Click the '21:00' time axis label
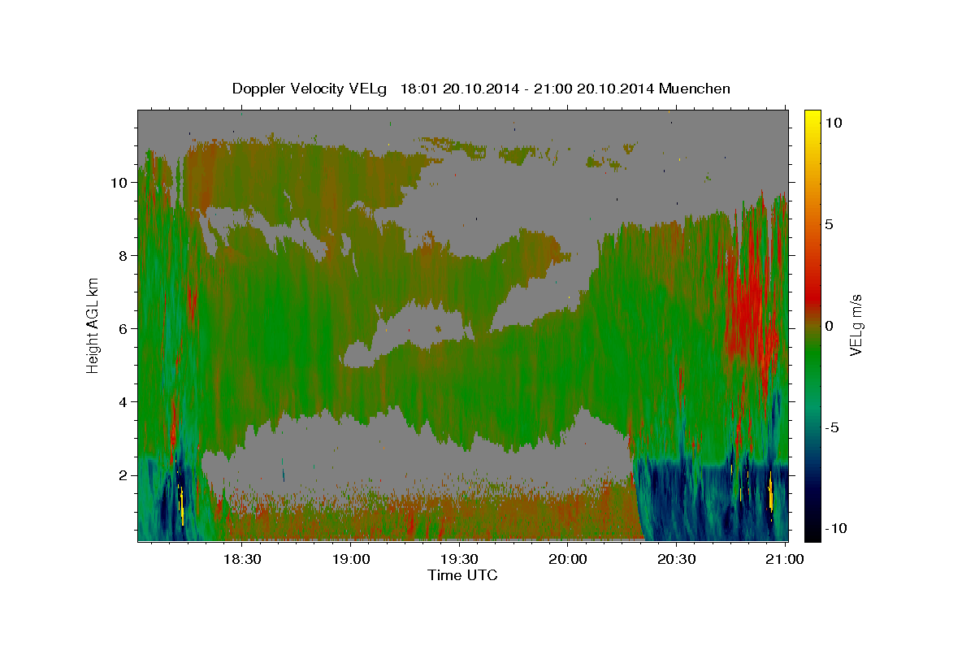 coord(785,559)
